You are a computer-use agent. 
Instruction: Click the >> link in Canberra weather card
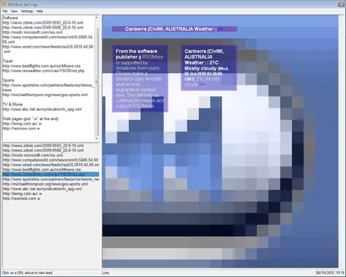(x=201, y=85)
